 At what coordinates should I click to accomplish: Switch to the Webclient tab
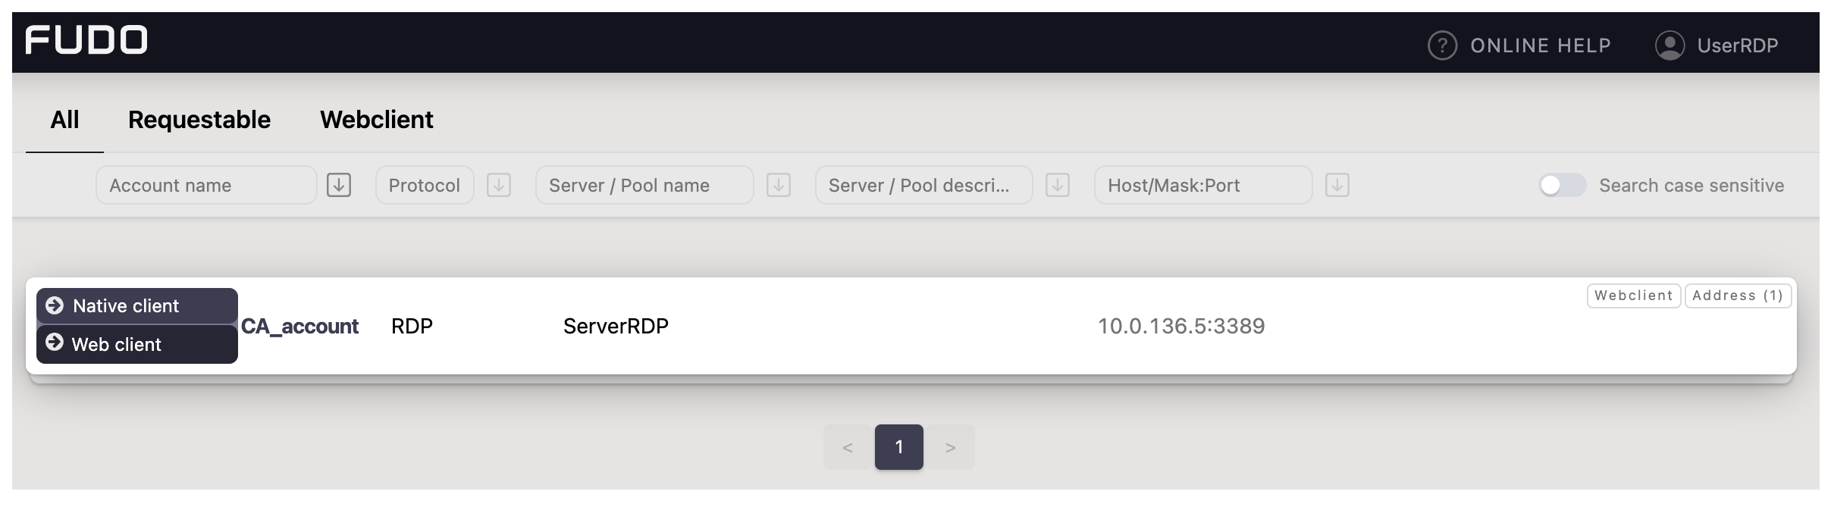[377, 120]
